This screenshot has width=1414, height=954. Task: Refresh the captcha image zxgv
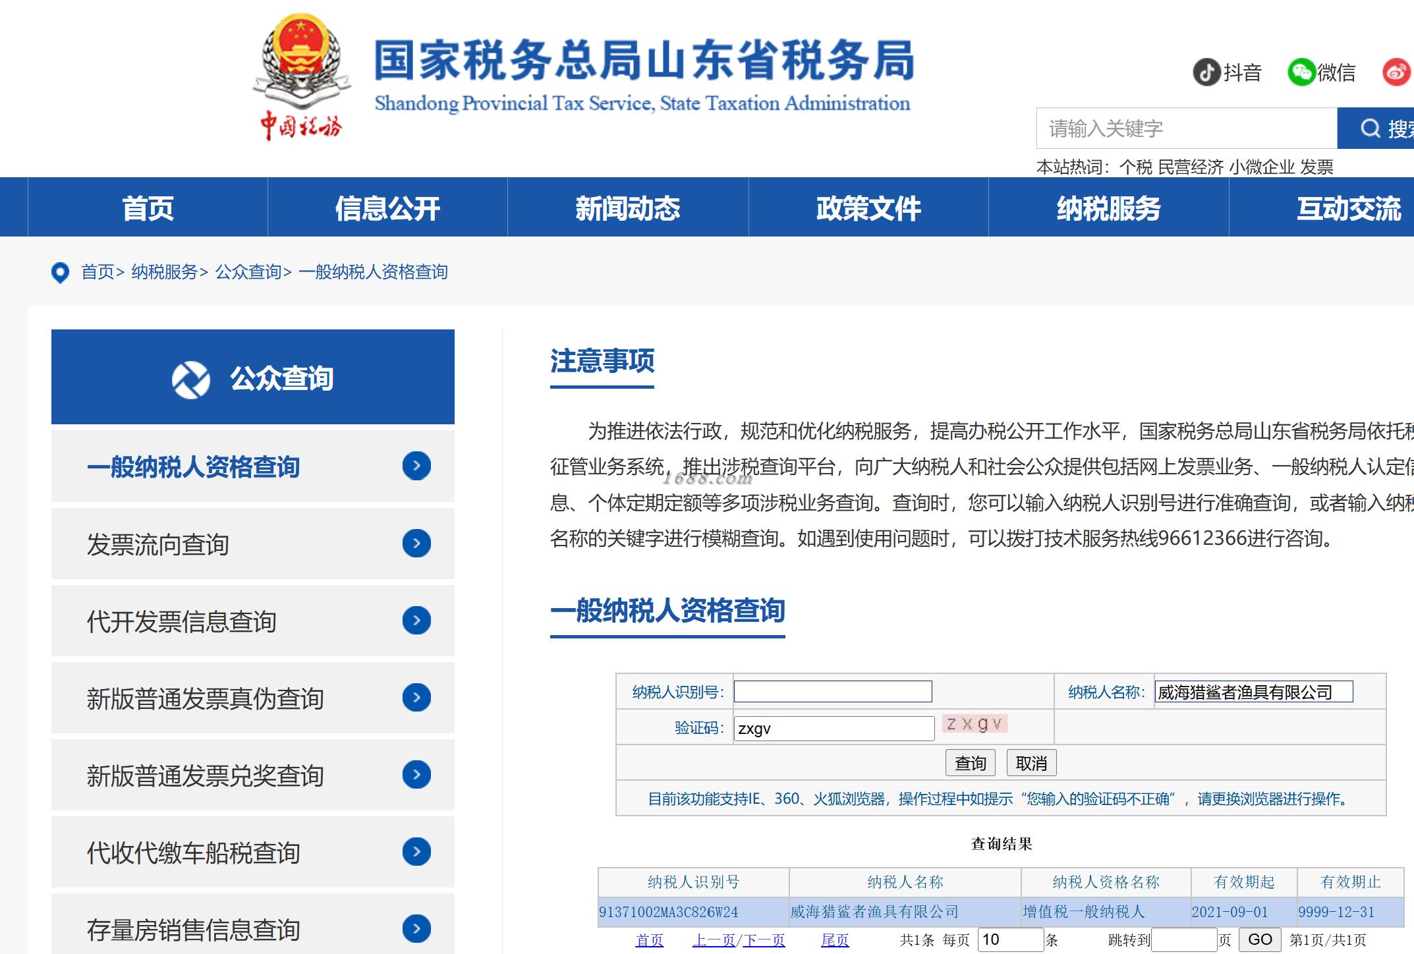point(975,724)
